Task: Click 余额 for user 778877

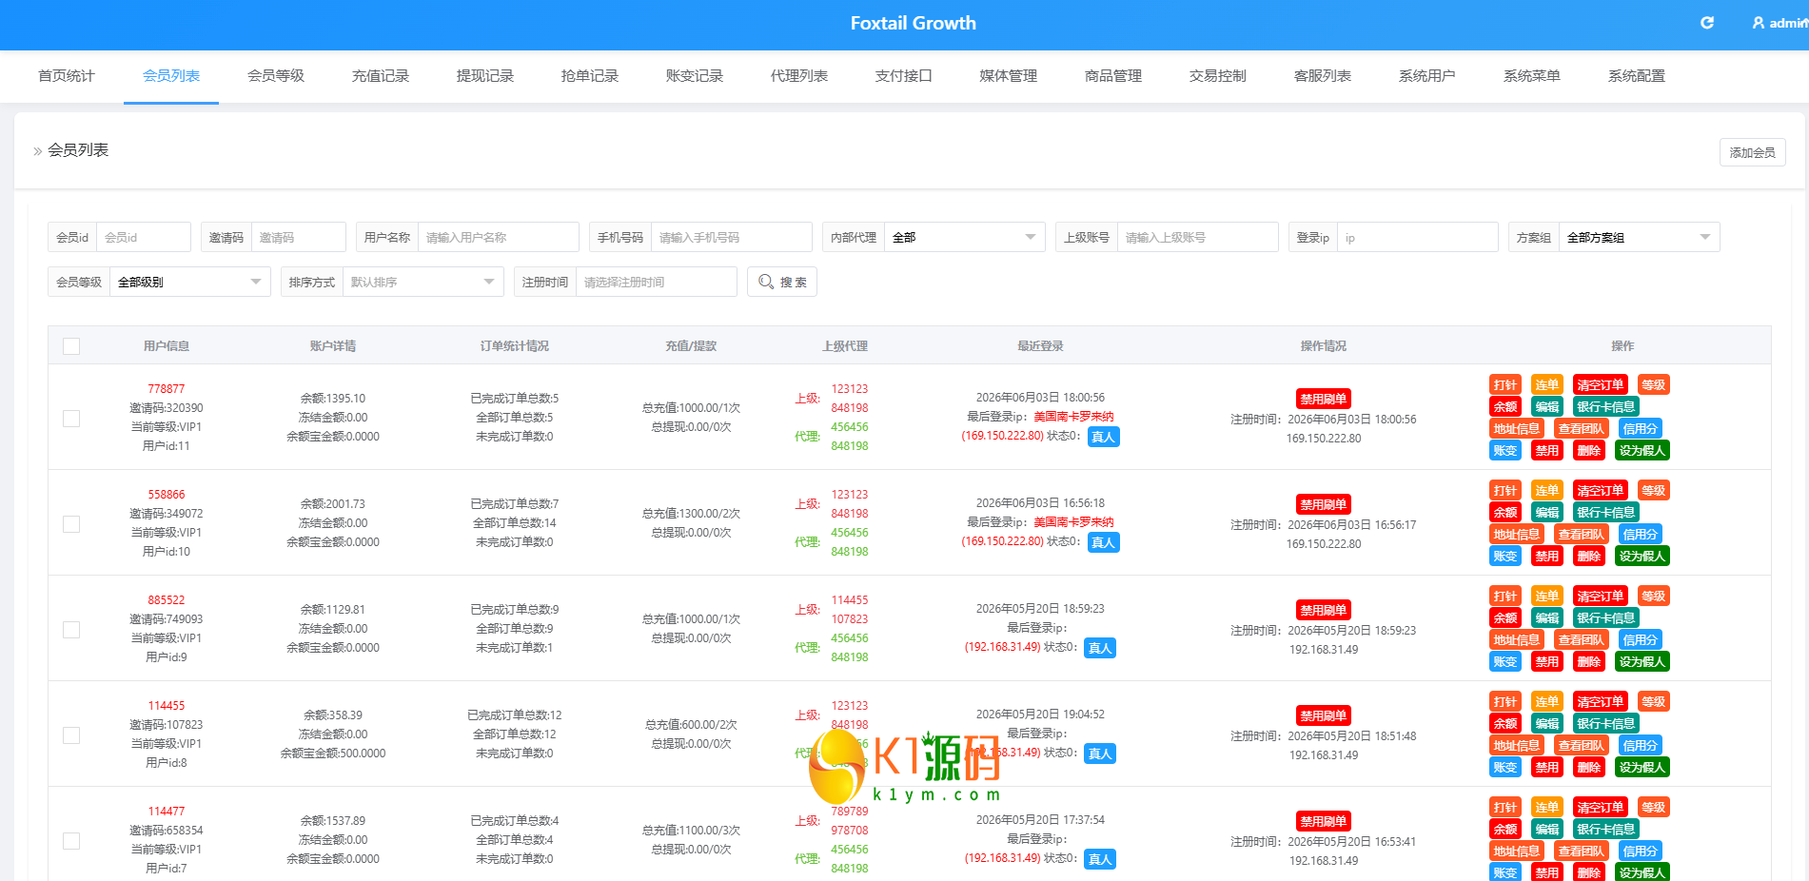Action: coord(1505,407)
